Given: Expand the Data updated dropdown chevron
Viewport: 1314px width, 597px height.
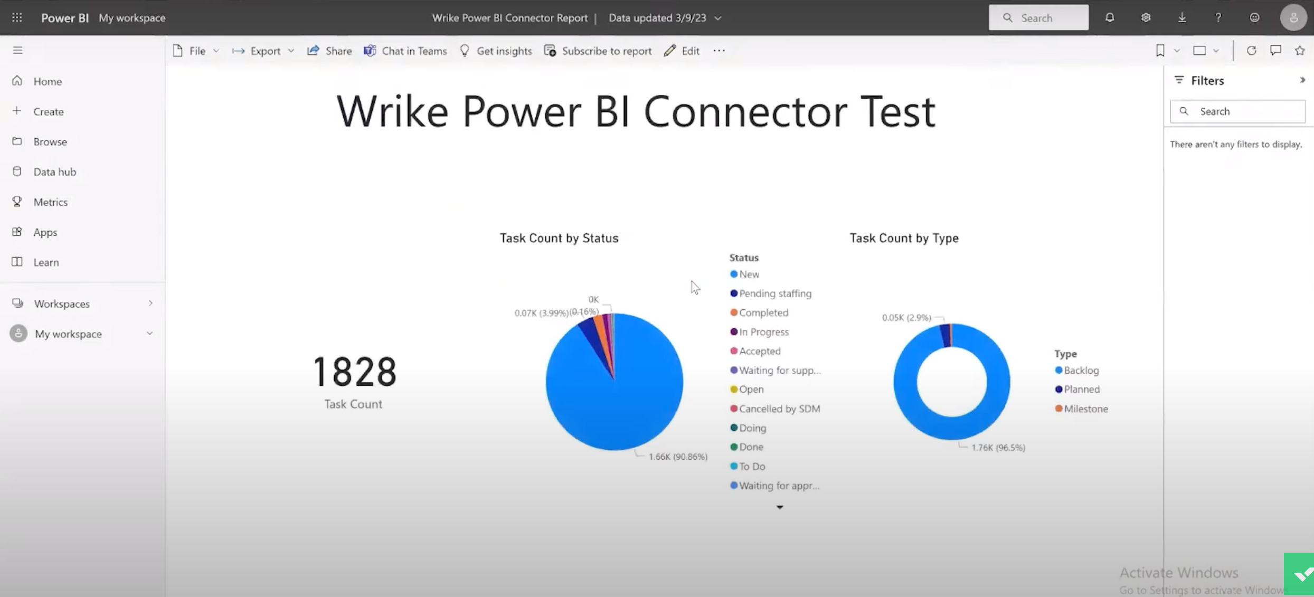Looking at the screenshot, I should pos(718,18).
